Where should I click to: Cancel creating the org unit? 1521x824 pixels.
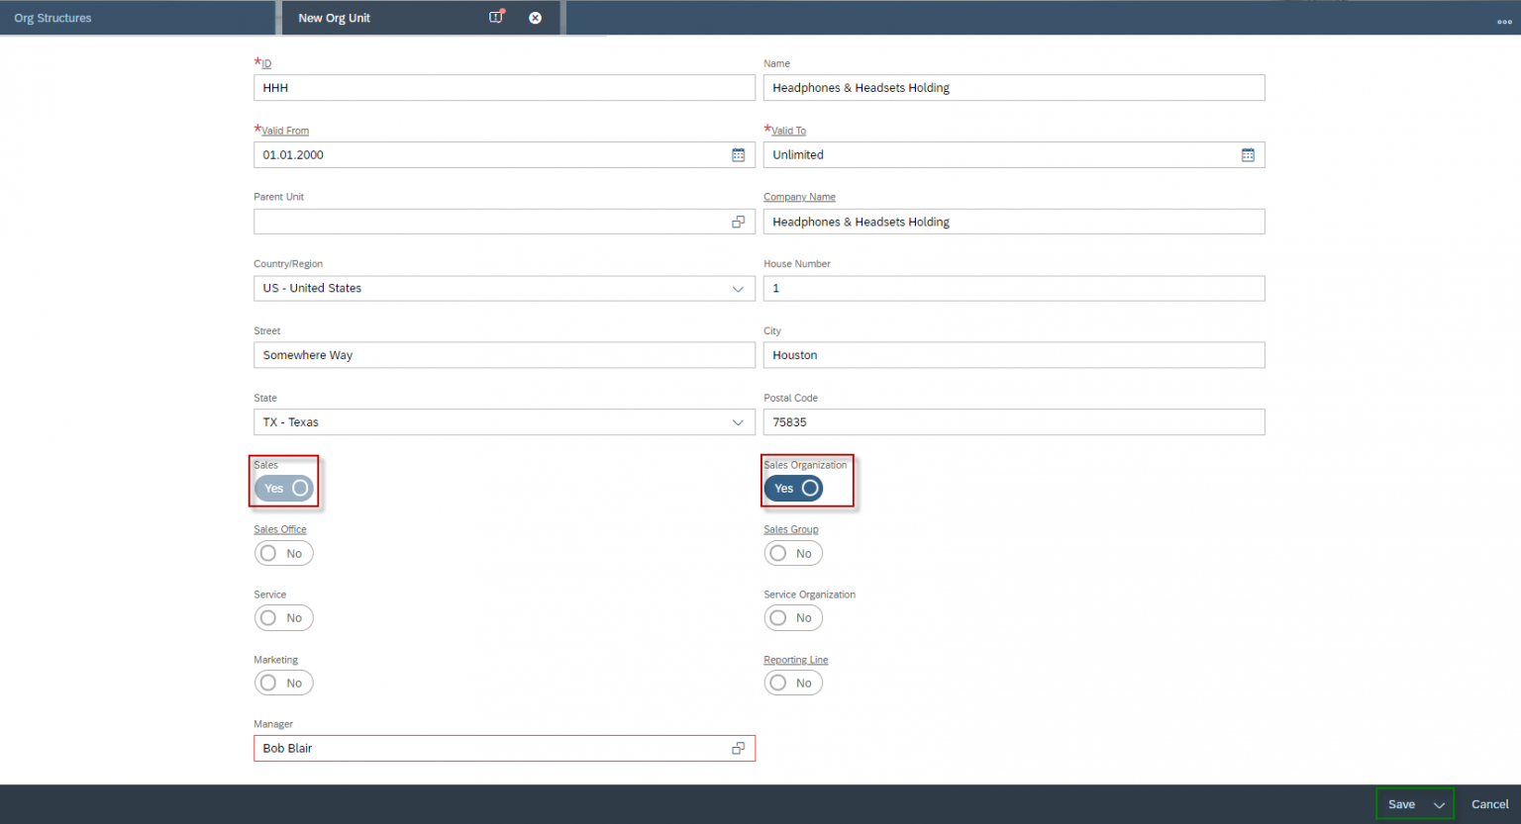(1489, 803)
